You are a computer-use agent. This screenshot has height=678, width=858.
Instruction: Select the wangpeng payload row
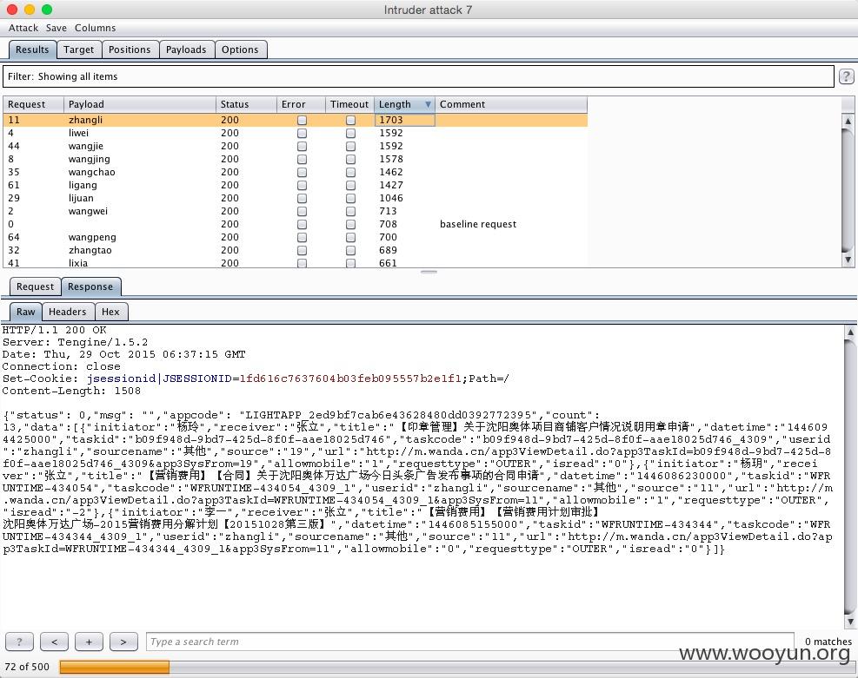click(296, 238)
